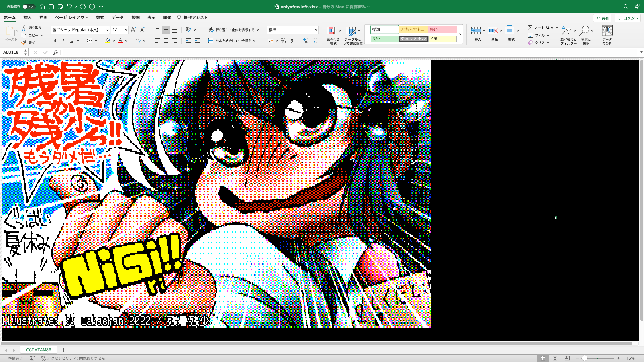The width and height of the screenshot is (644, 362).
Task: Toggle align text left
Action: click(x=157, y=41)
